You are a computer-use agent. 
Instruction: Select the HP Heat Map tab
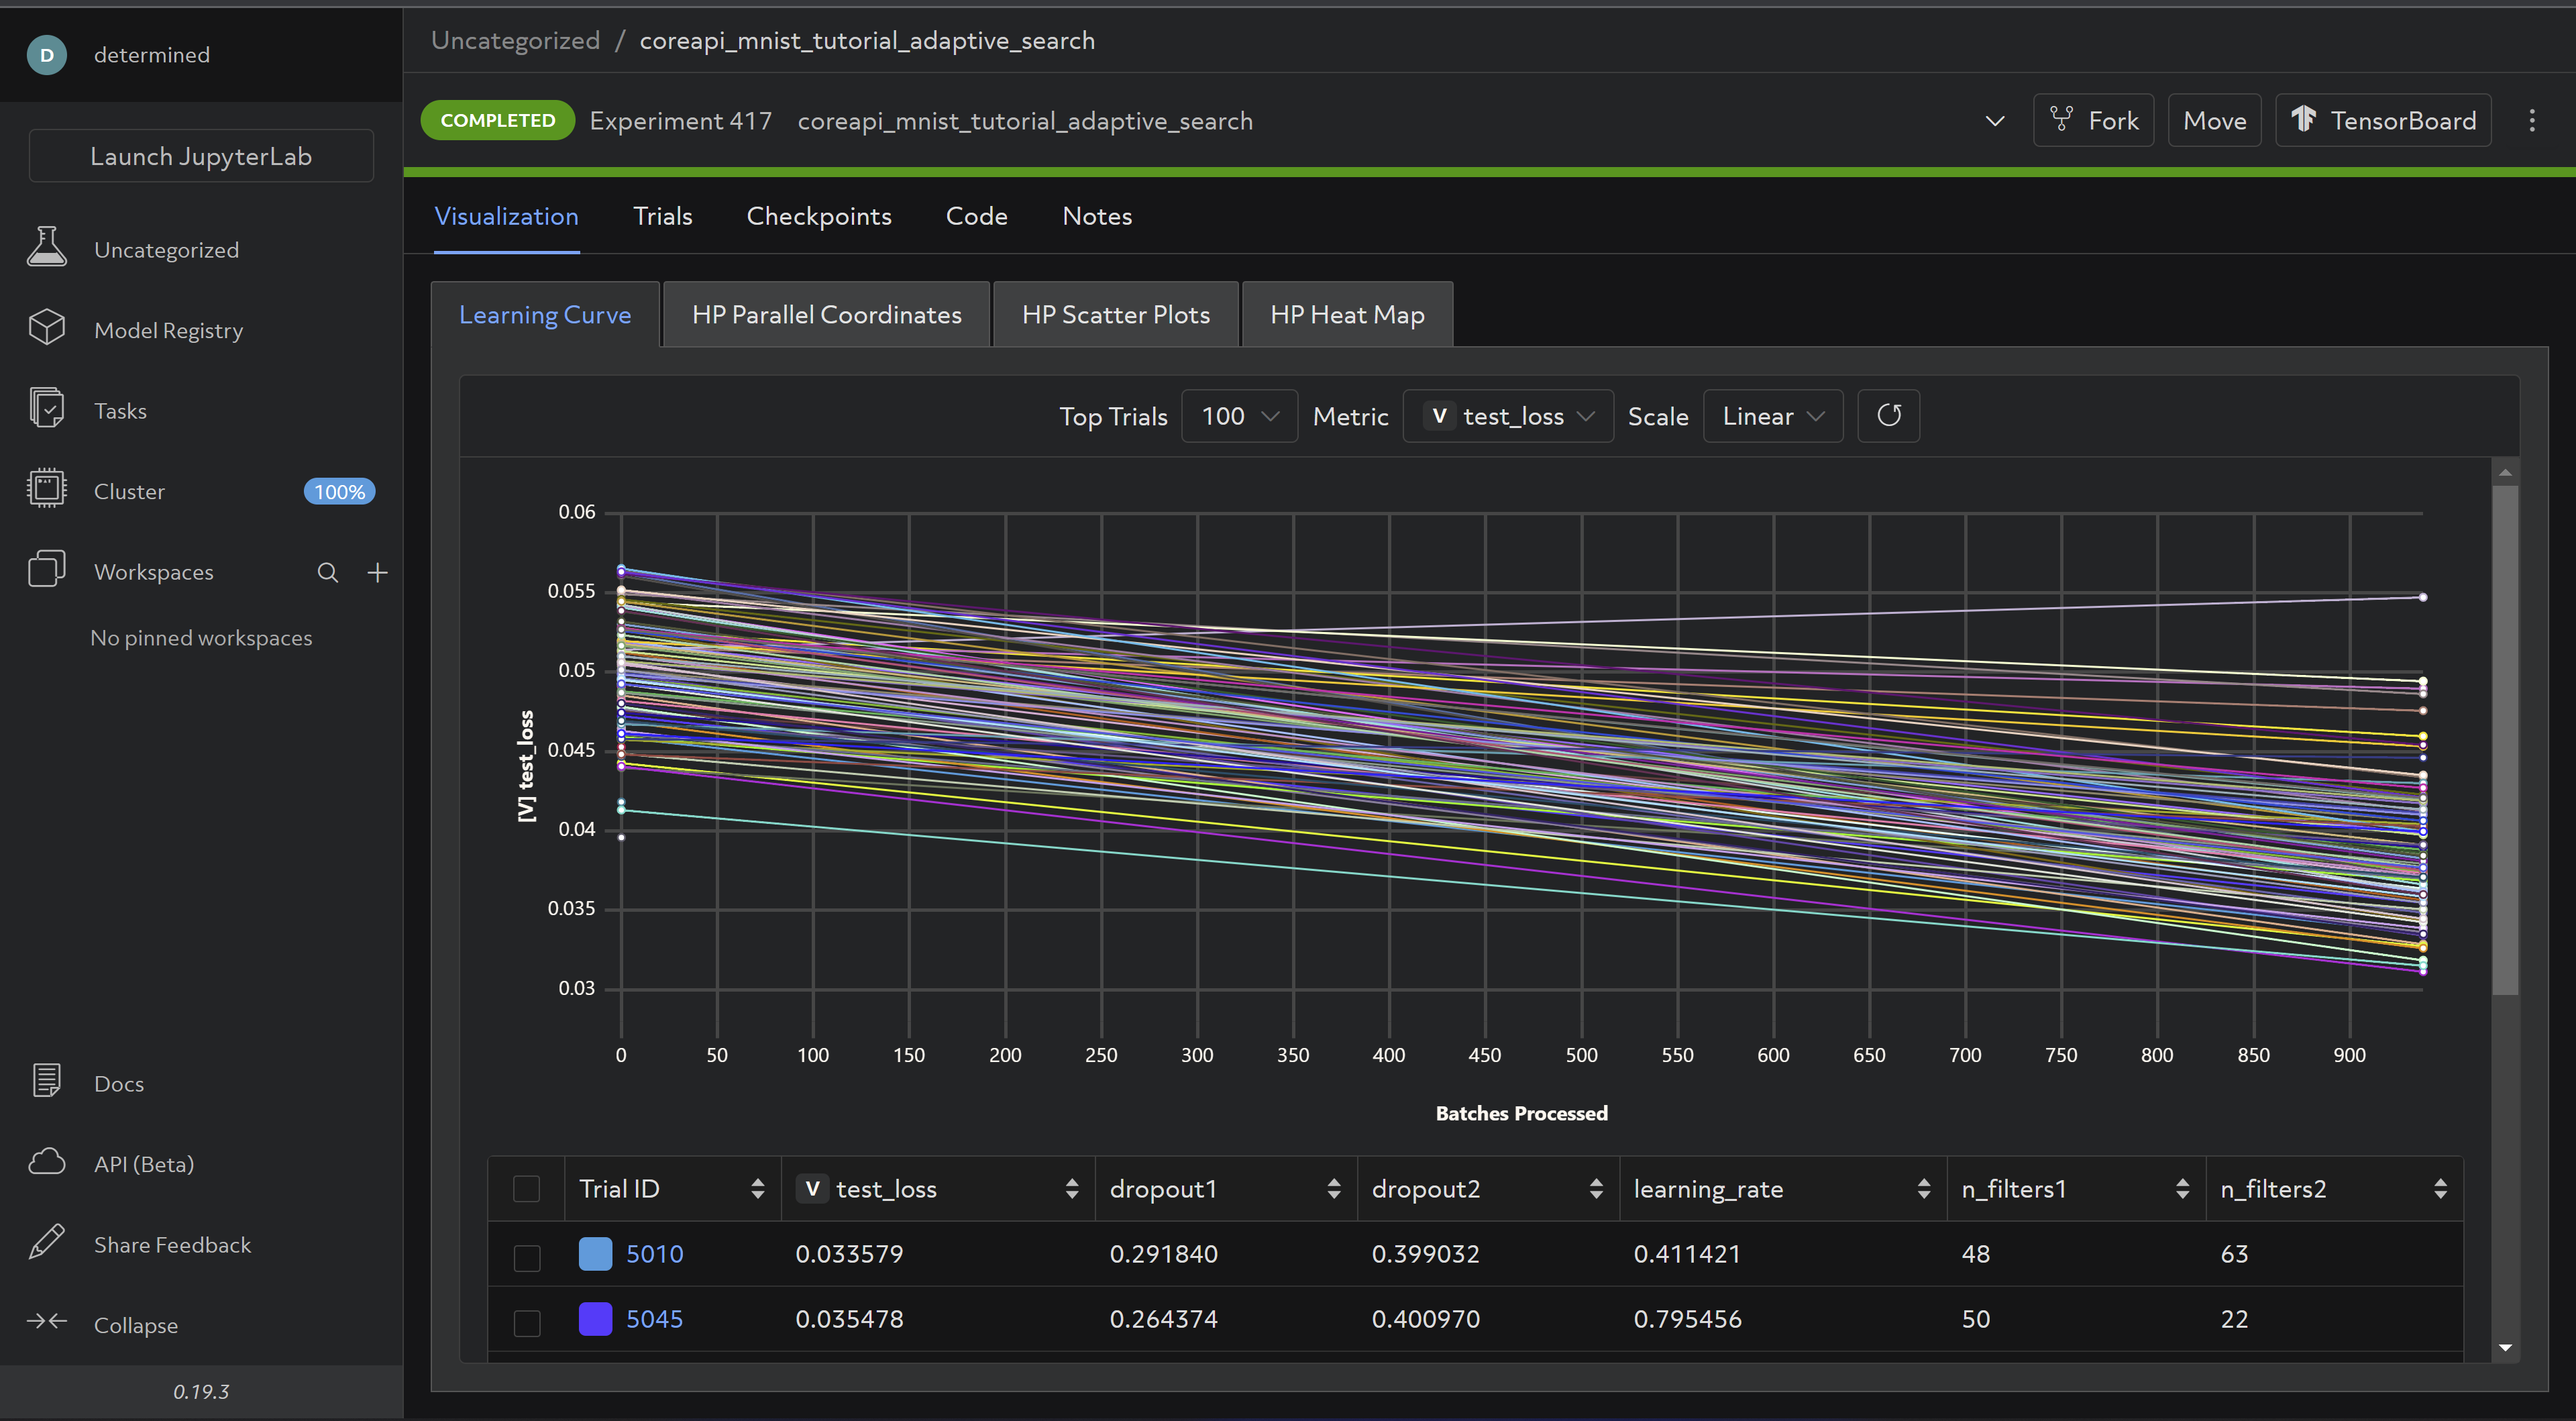(1347, 315)
